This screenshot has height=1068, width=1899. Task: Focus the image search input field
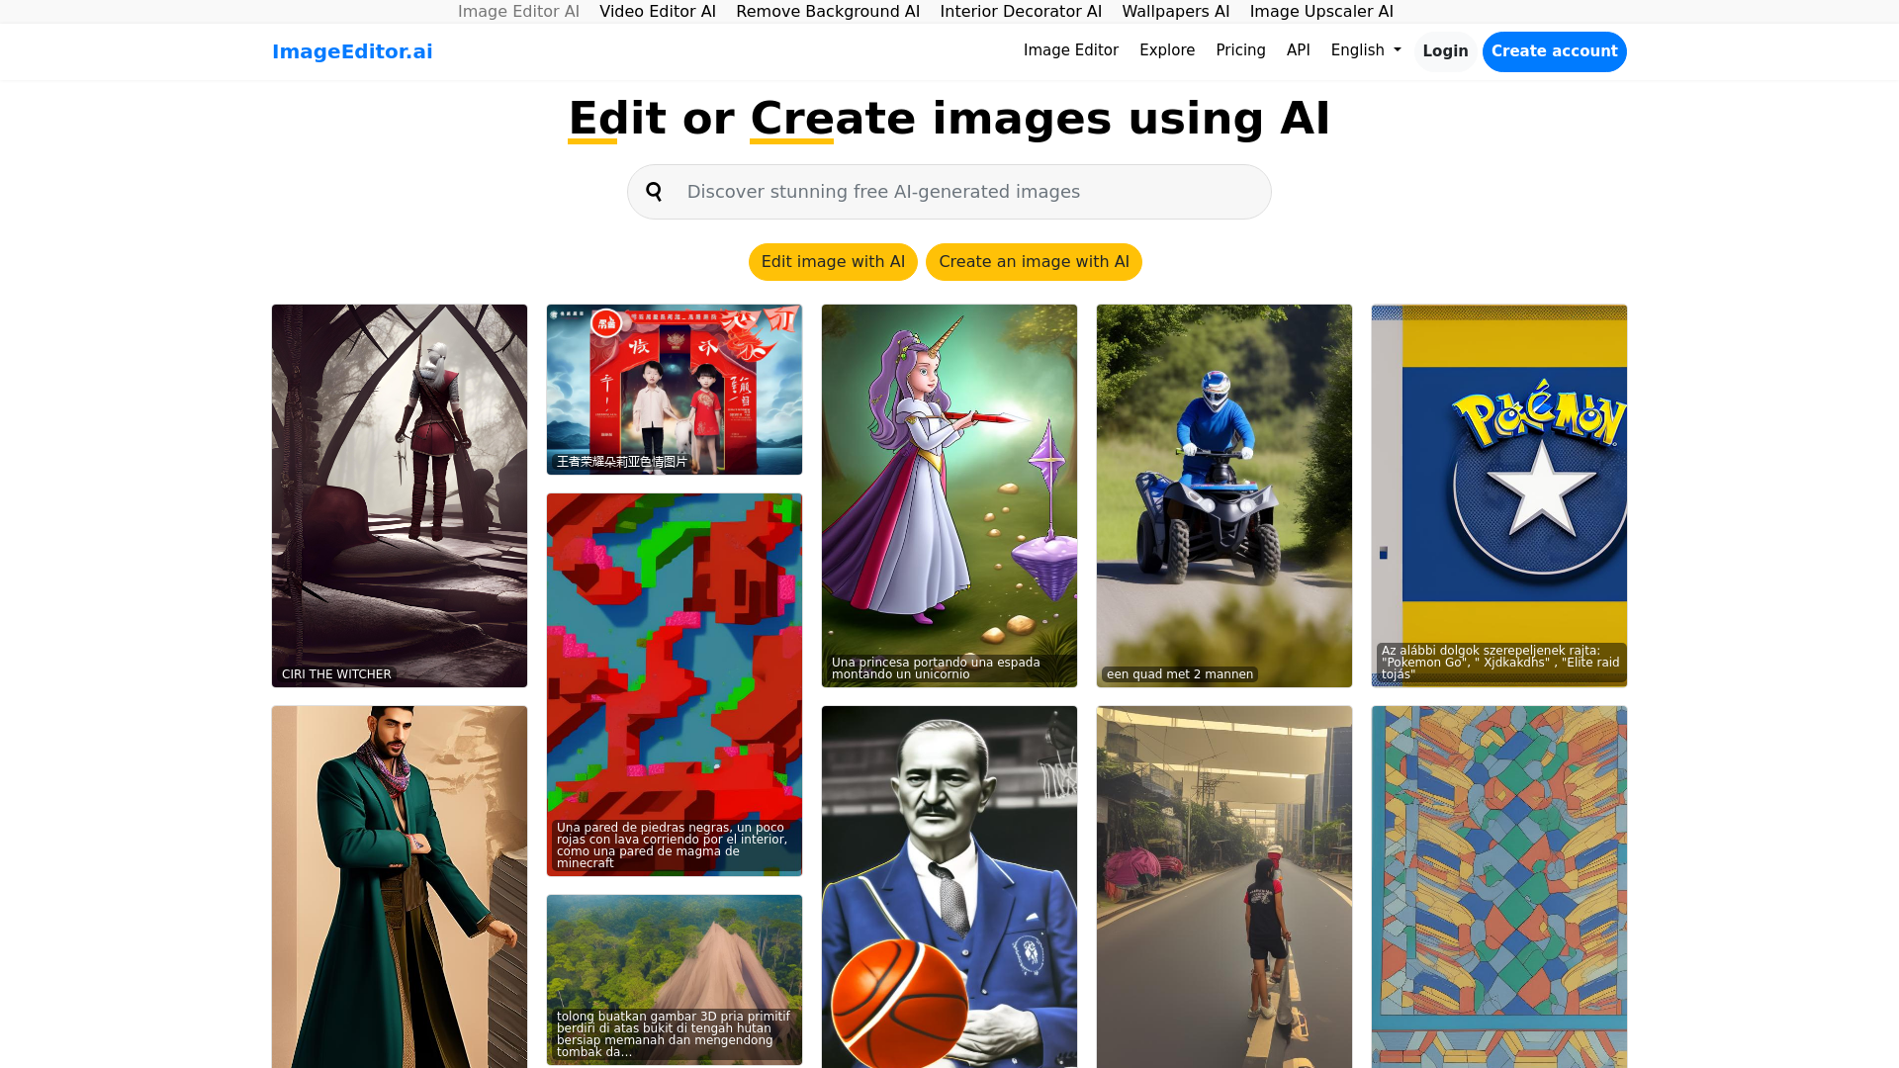[949, 192]
